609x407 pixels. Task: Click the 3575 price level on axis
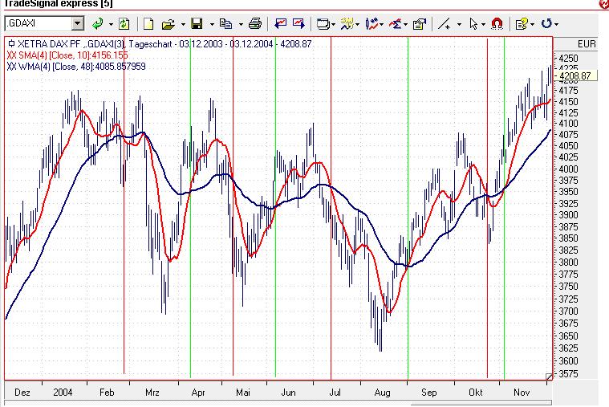coord(568,374)
